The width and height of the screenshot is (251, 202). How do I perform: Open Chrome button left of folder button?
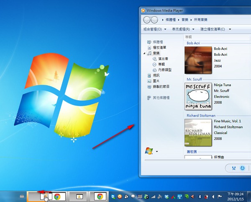[x=57, y=197]
